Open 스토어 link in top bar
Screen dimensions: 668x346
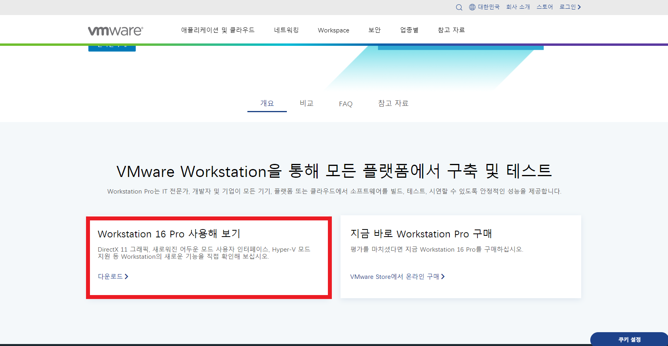545,7
